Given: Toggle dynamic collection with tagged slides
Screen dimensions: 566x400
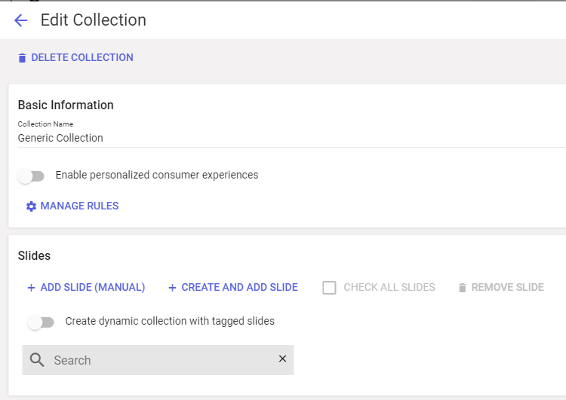Looking at the screenshot, I should tap(42, 322).
